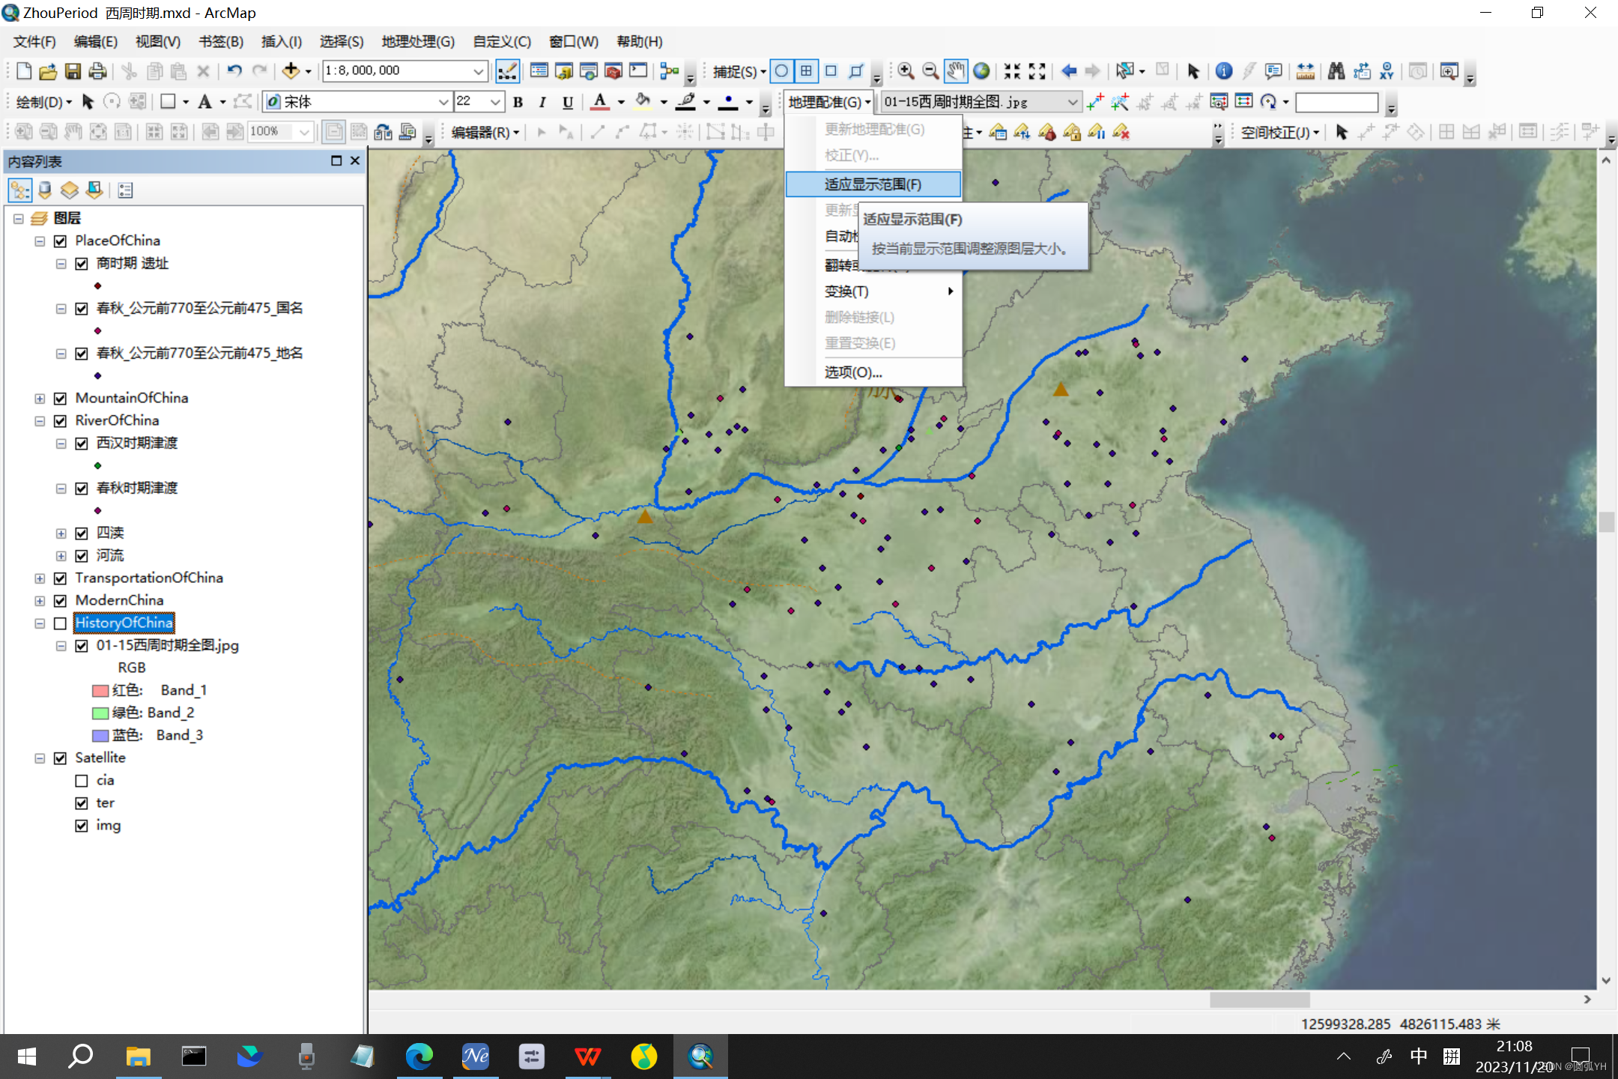Image resolution: width=1618 pixels, height=1079 pixels.
Task: Open the 空间校正(J) spatial adjustment button
Action: (x=1279, y=133)
